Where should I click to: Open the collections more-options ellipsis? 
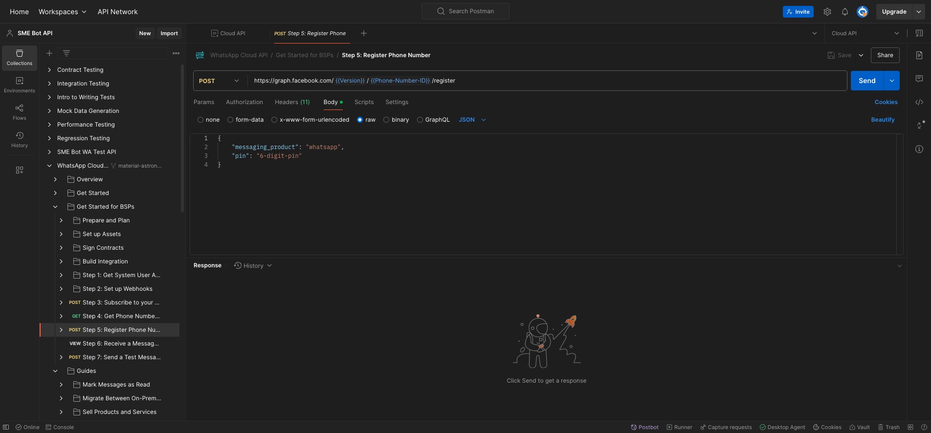176,53
